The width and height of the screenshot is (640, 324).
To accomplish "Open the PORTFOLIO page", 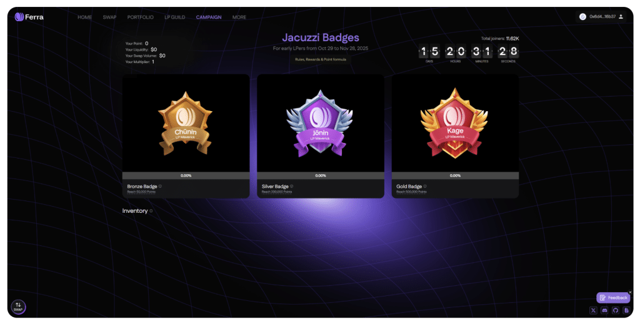I will 141,17.
